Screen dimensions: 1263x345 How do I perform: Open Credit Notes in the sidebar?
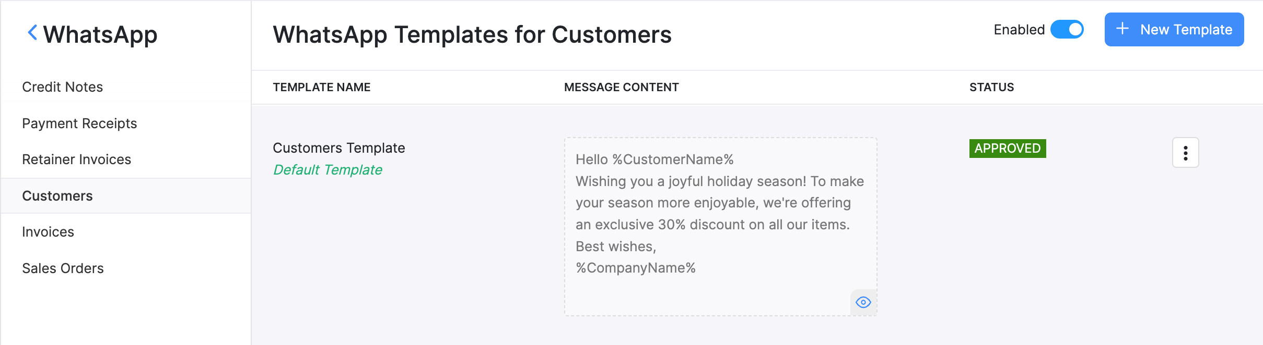pyautogui.click(x=62, y=87)
